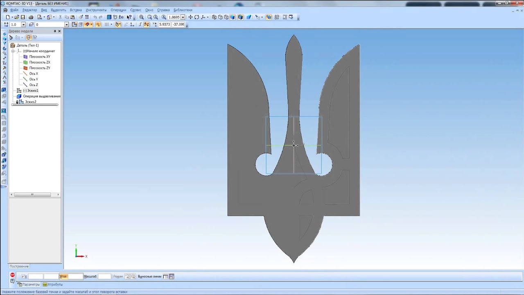Enable extension lines first option icon
The image size is (524, 295).
[x=165, y=277]
